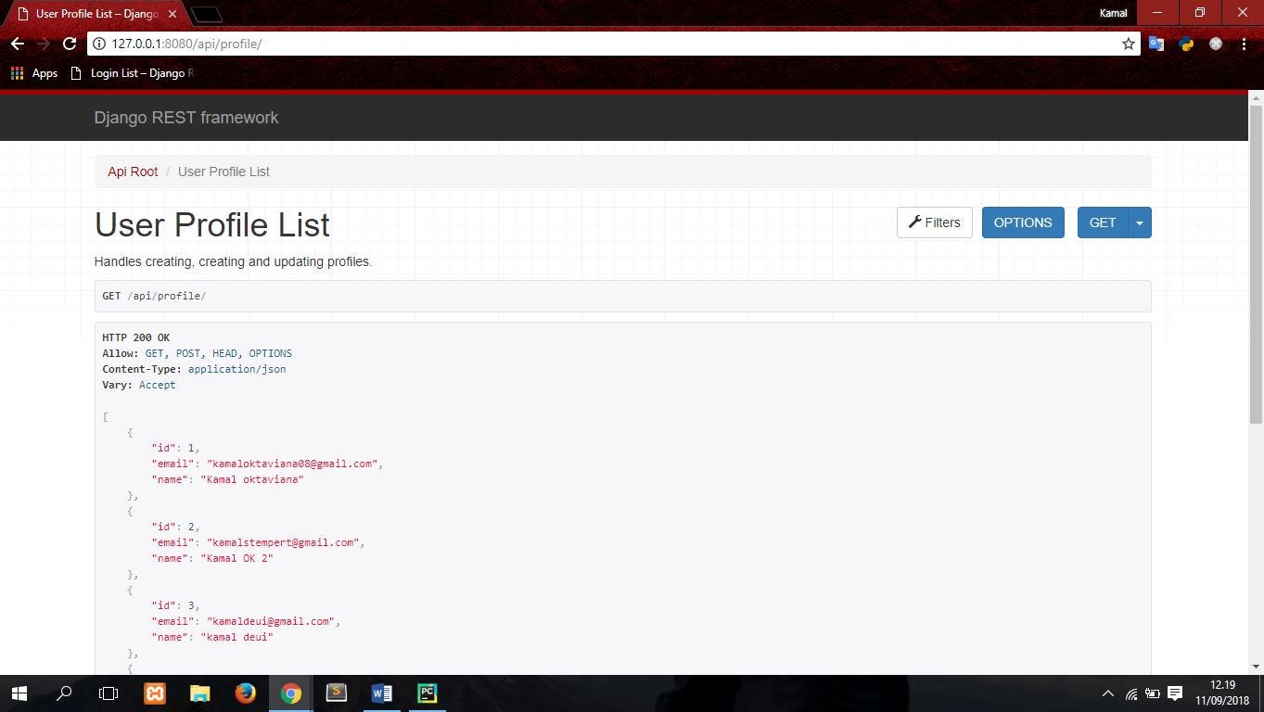The width and height of the screenshot is (1264, 712).
Task: Click the name "Kamal oktaviana"
Action: pos(252,479)
